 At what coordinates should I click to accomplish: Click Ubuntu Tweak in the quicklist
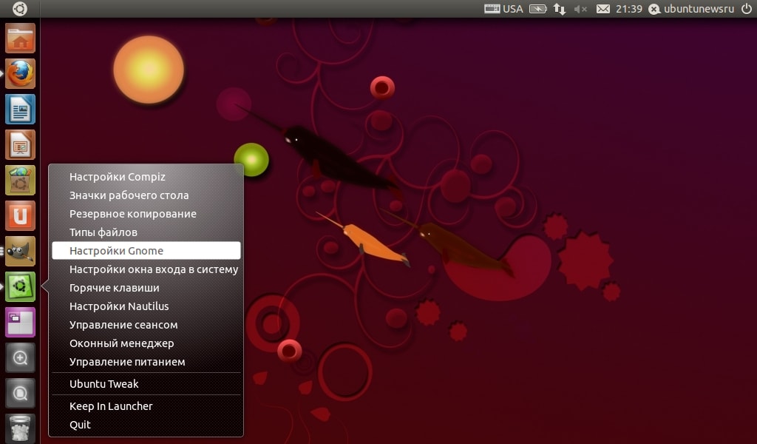click(x=146, y=384)
